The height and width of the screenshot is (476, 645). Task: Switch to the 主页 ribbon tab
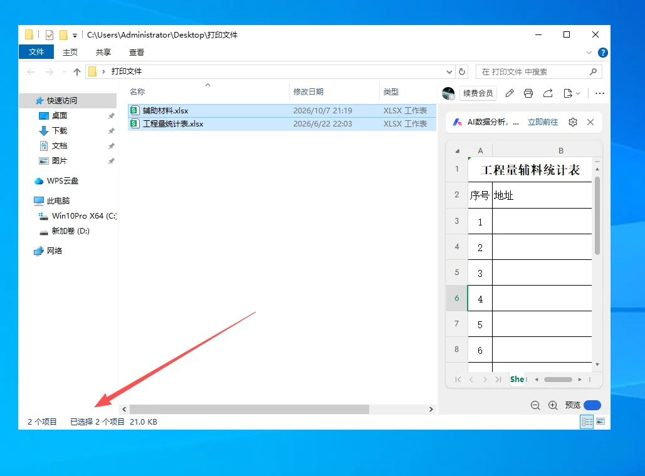pyautogui.click(x=70, y=52)
